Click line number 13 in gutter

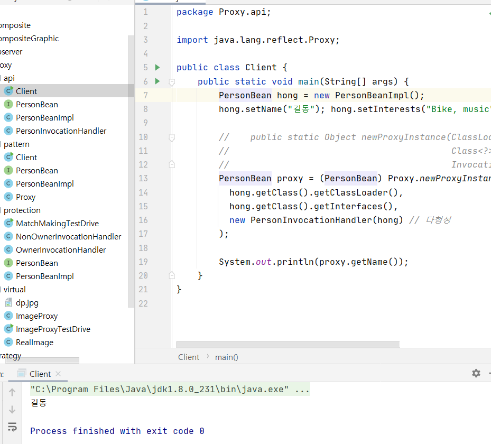coord(143,178)
